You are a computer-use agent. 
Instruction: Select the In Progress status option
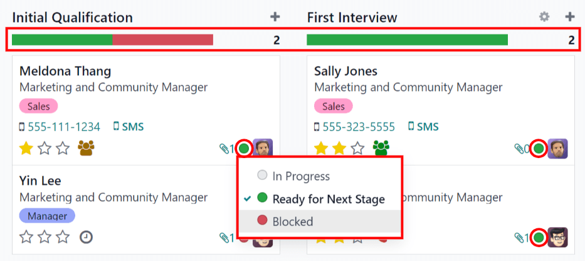pyautogui.click(x=300, y=176)
